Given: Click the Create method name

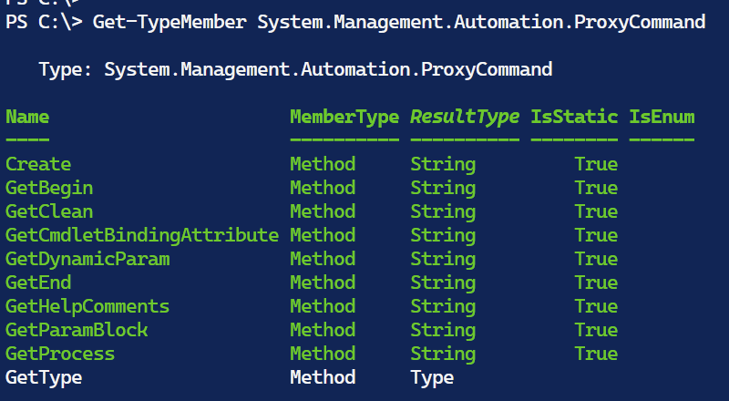Looking at the screenshot, I should pyautogui.click(x=38, y=164).
